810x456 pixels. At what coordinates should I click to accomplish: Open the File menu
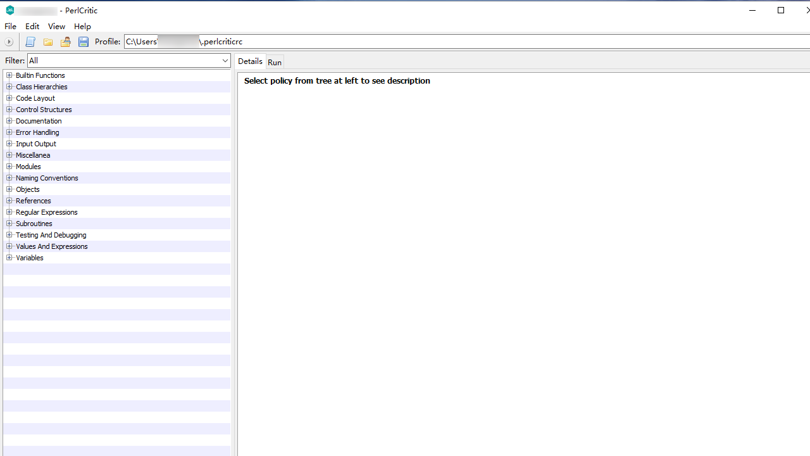pos(10,27)
